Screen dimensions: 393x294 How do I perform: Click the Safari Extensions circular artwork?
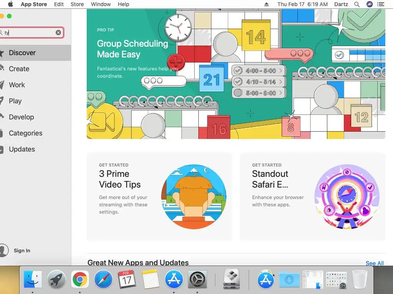[347, 196]
